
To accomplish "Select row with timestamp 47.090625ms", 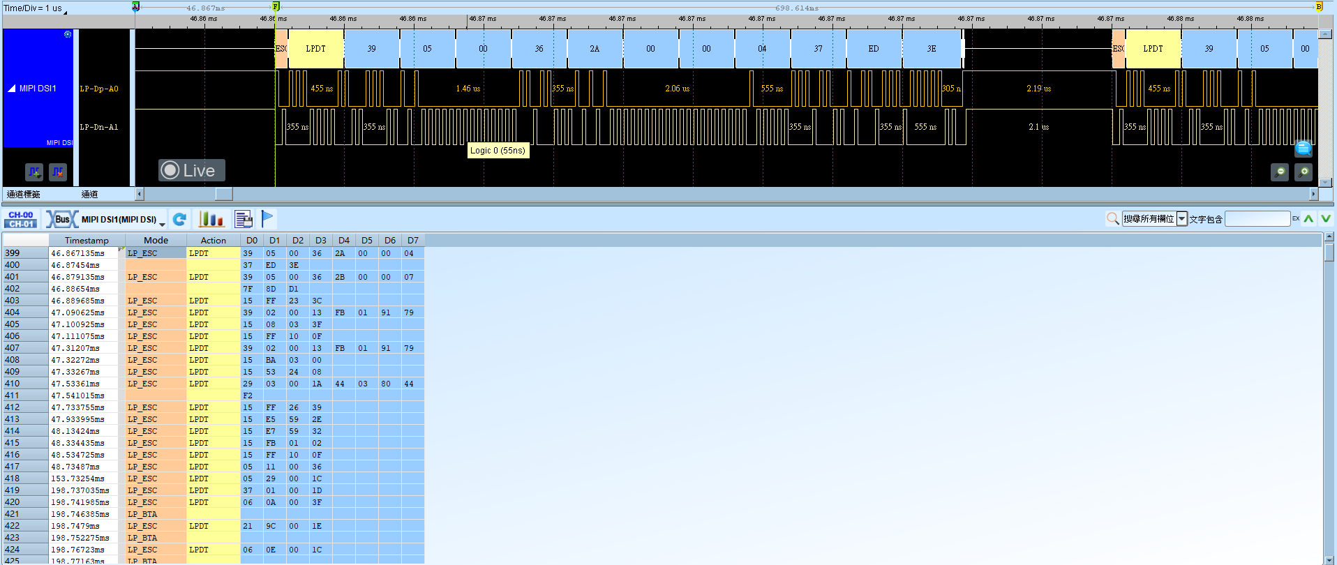I will coord(214,312).
